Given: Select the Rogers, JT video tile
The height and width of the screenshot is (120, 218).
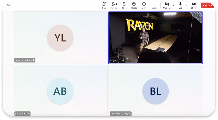Looking at the screenshot, I should click(156, 37).
